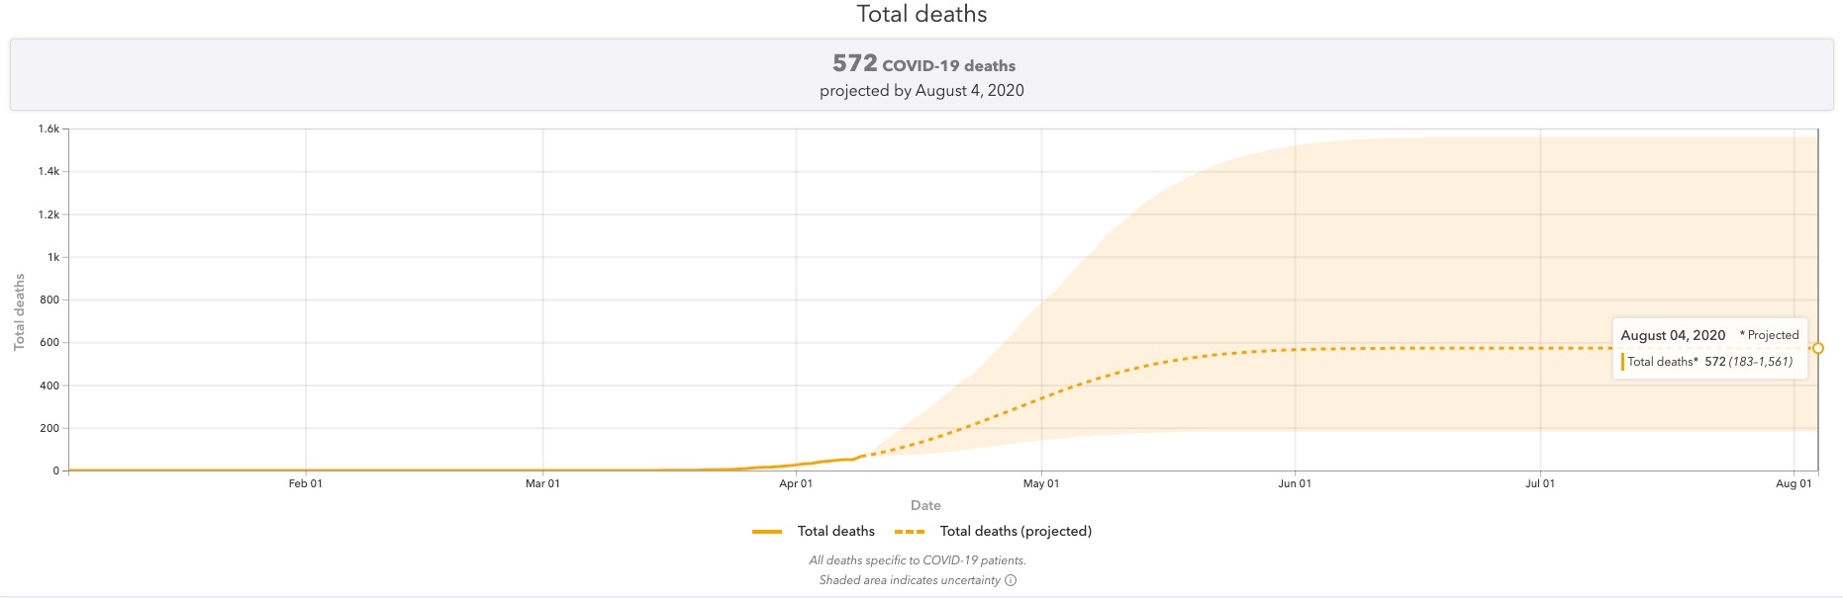Click "Total deaths (projected)" legend label
The image size is (1843, 598).
pyautogui.click(x=1016, y=531)
